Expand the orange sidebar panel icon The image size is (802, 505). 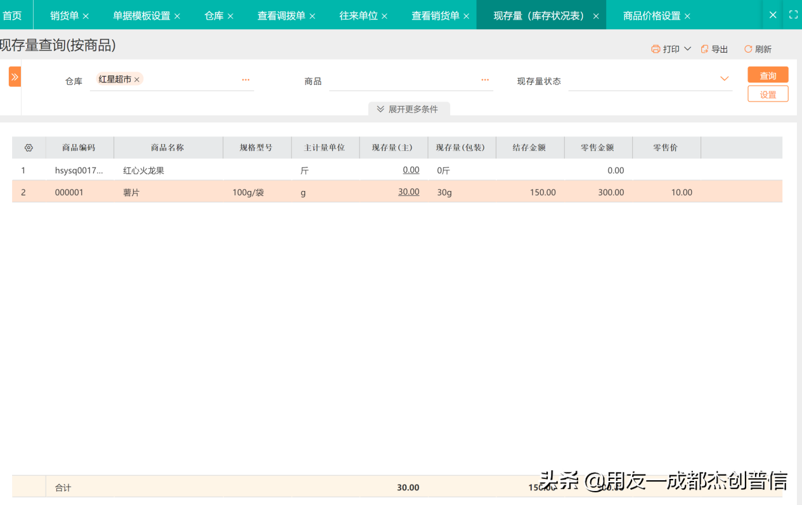tap(14, 76)
